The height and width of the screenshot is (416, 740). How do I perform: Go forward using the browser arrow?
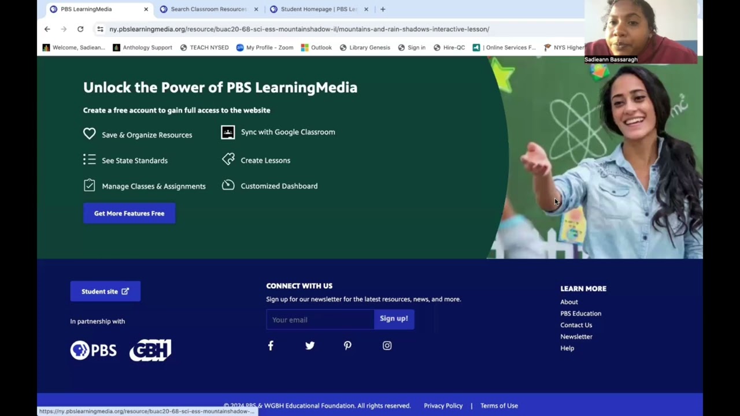click(64, 29)
